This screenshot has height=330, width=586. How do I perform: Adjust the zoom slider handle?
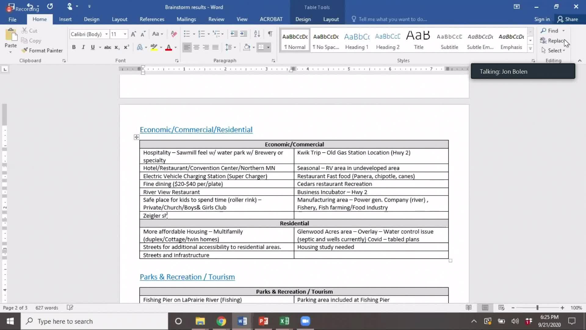pyautogui.click(x=537, y=308)
